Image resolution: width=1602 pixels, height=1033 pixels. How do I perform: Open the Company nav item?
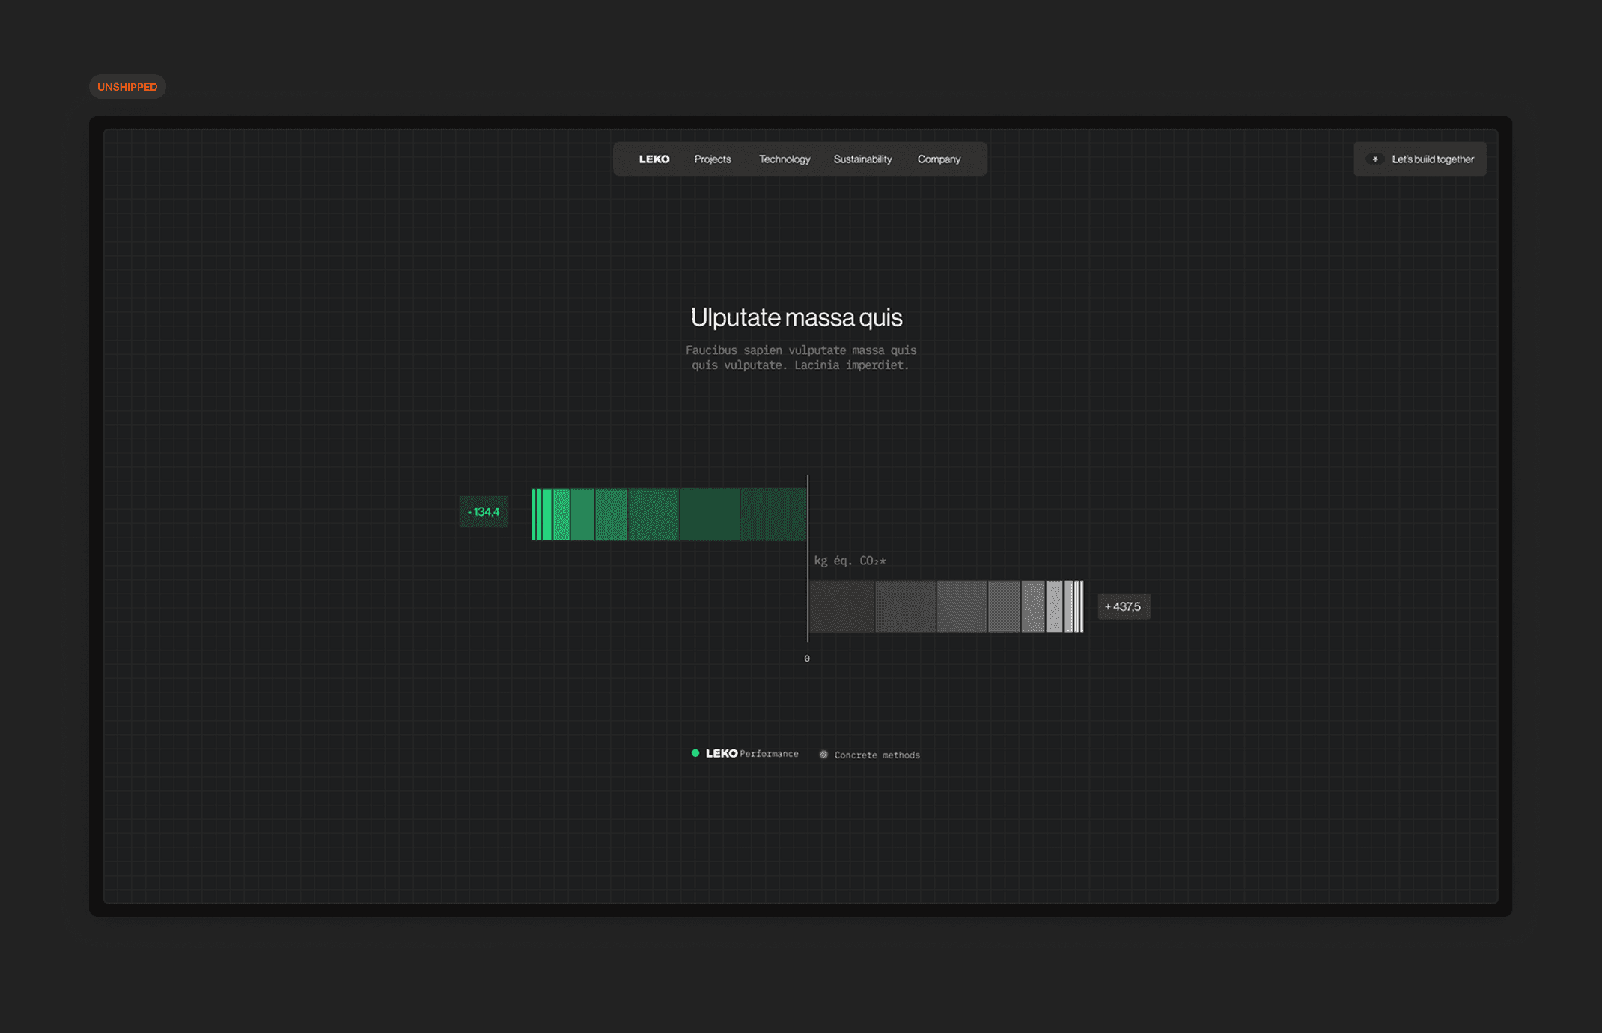click(x=939, y=159)
